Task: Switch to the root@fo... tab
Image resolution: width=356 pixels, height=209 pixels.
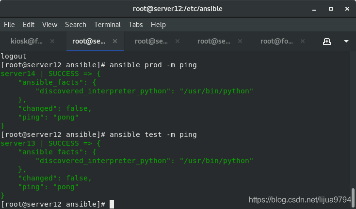Action: pyautogui.click(x=276, y=41)
